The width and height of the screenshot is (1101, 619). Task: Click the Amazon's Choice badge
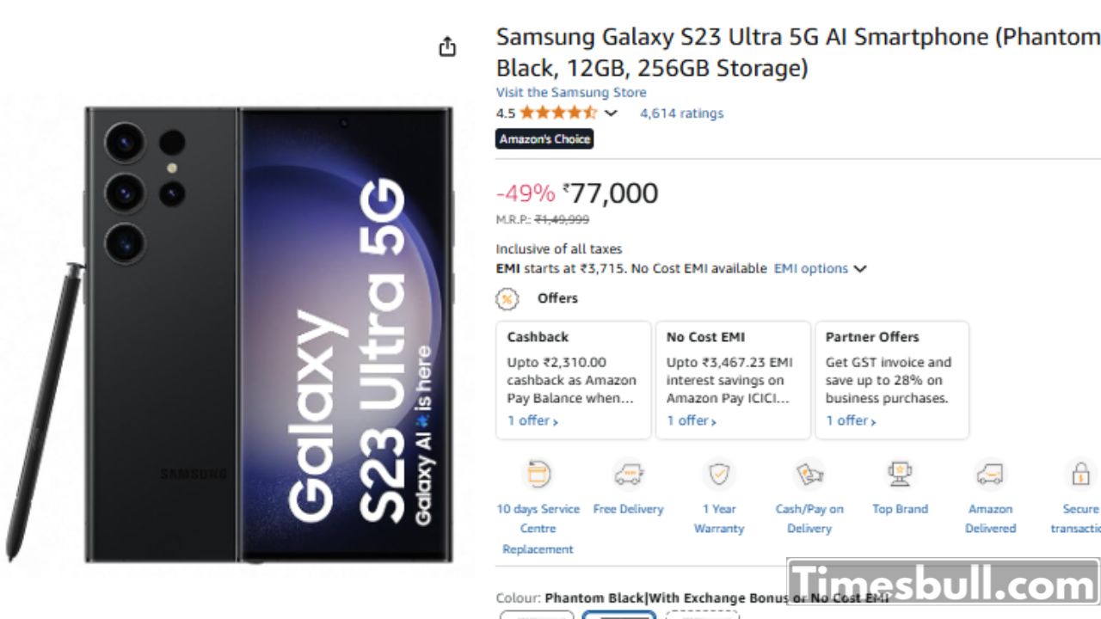544,138
